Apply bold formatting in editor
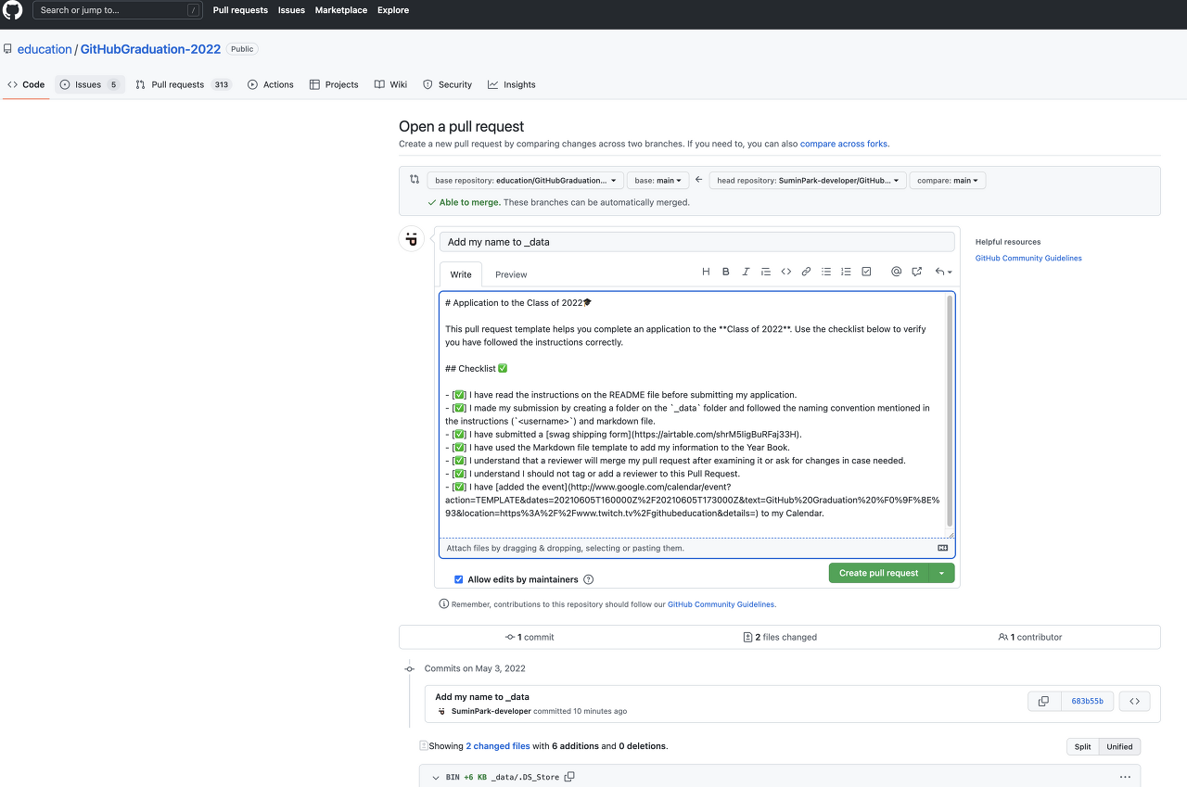The width and height of the screenshot is (1187, 787). click(x=725, y=272)
